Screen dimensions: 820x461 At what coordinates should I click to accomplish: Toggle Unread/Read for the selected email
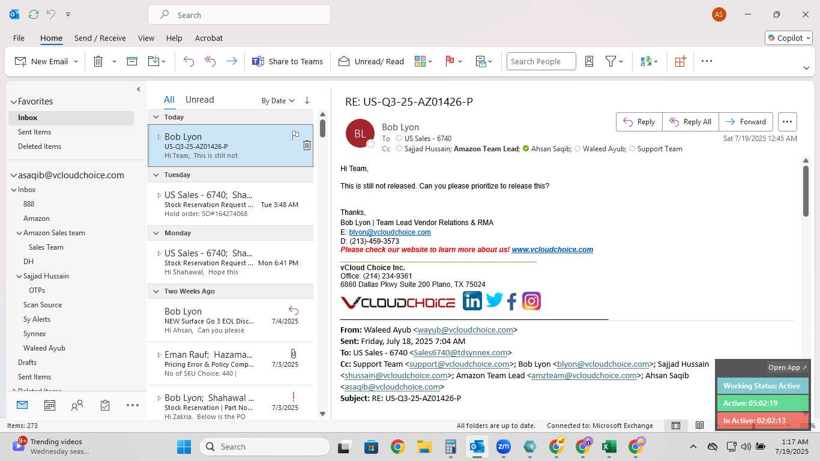371,61
